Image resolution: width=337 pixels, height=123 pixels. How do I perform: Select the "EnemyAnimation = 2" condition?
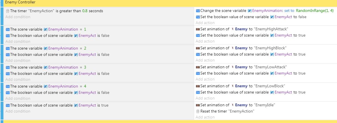click(x=46, y=48)
